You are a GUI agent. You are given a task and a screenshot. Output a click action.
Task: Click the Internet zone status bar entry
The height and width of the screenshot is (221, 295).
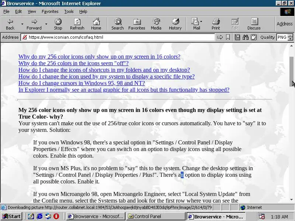(251, 207)
